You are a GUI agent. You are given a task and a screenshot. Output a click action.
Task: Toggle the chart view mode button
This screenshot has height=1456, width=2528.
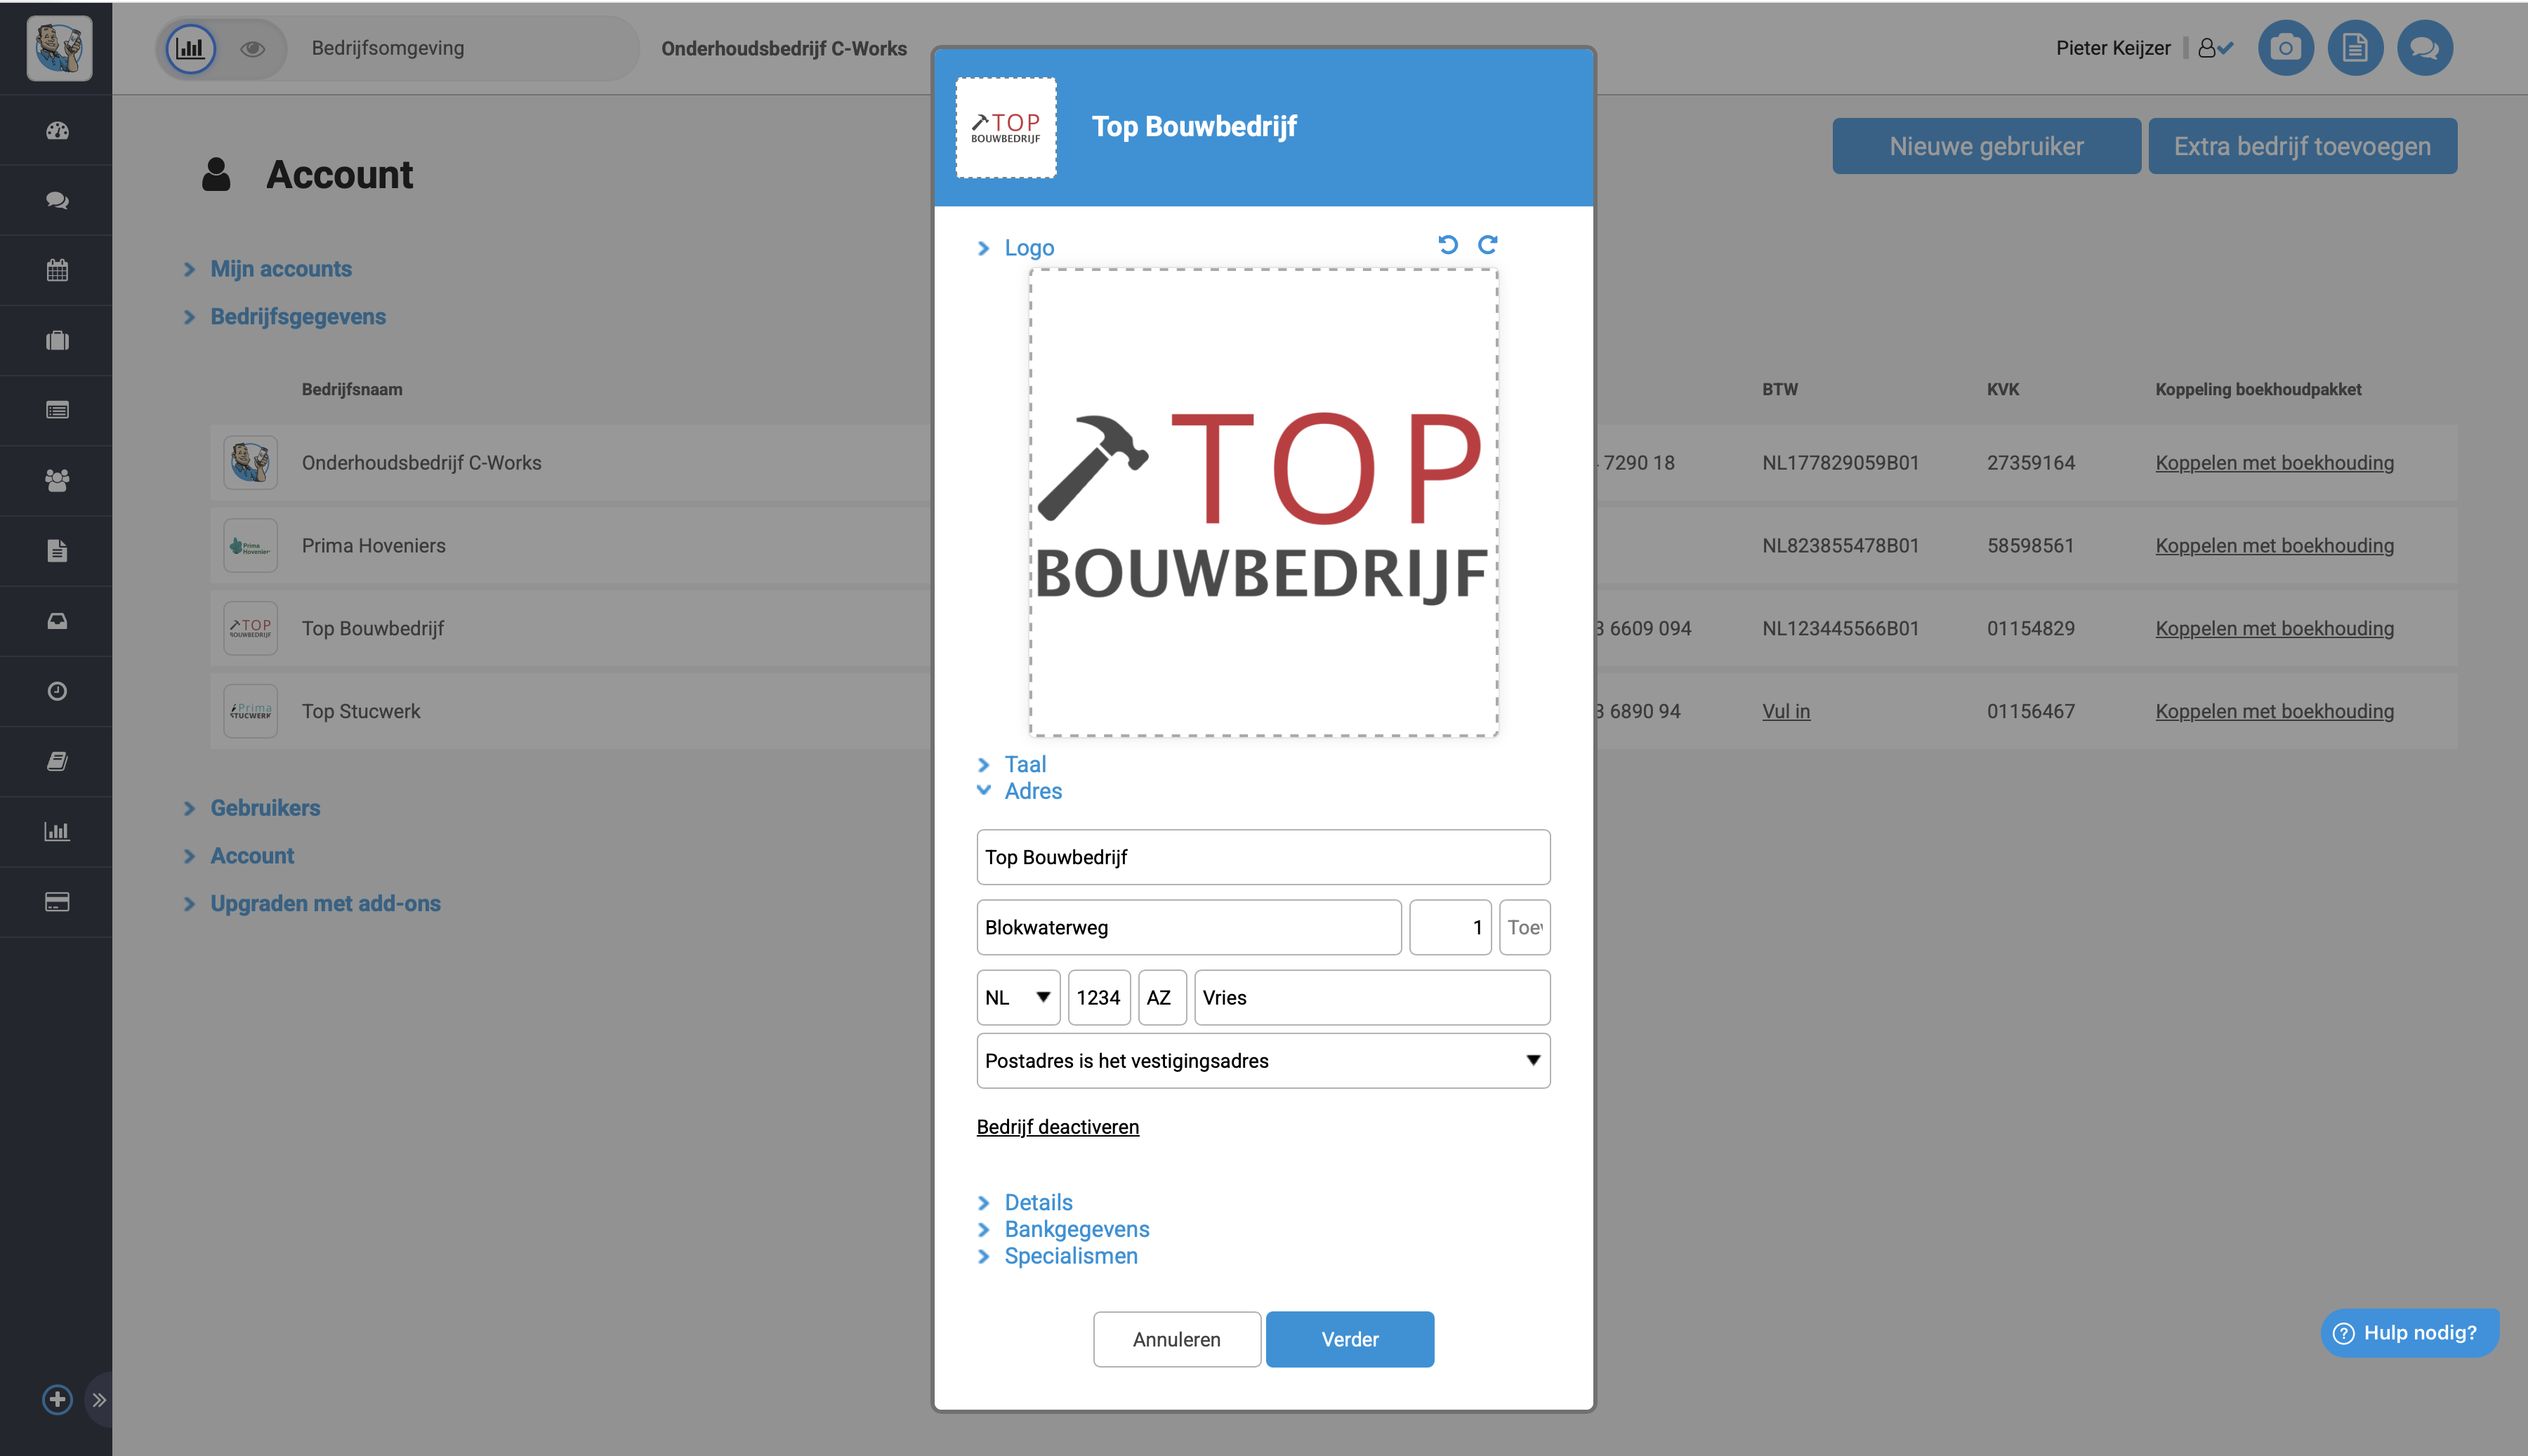coord(190,48)
